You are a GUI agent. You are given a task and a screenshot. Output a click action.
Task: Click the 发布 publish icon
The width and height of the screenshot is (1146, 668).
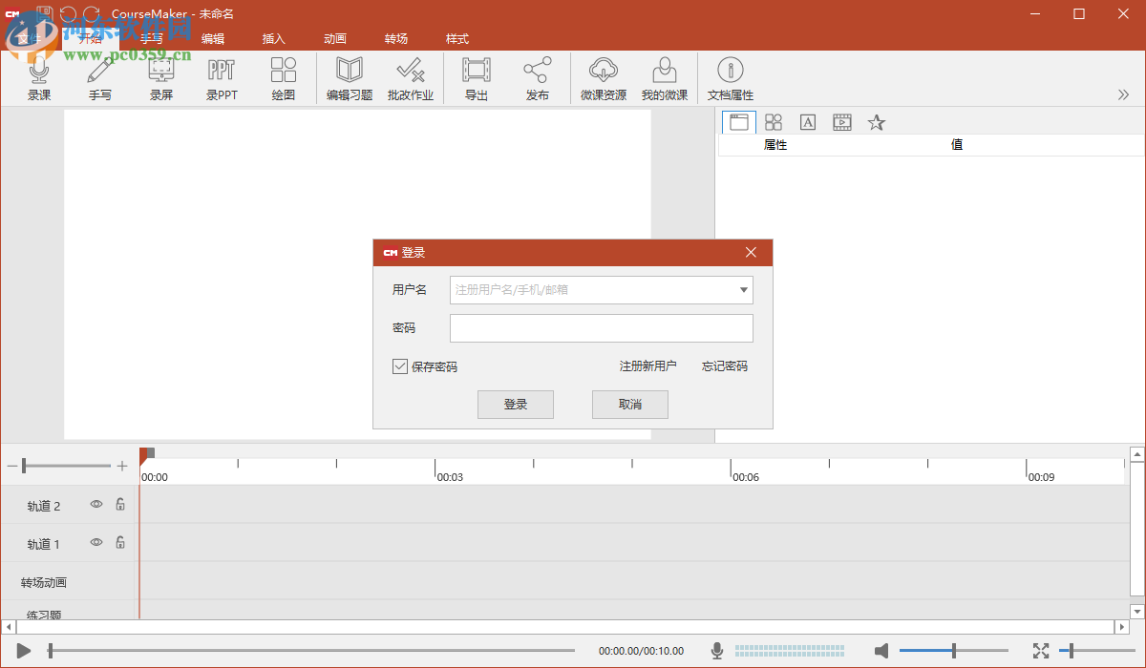(x=537, y=76)
